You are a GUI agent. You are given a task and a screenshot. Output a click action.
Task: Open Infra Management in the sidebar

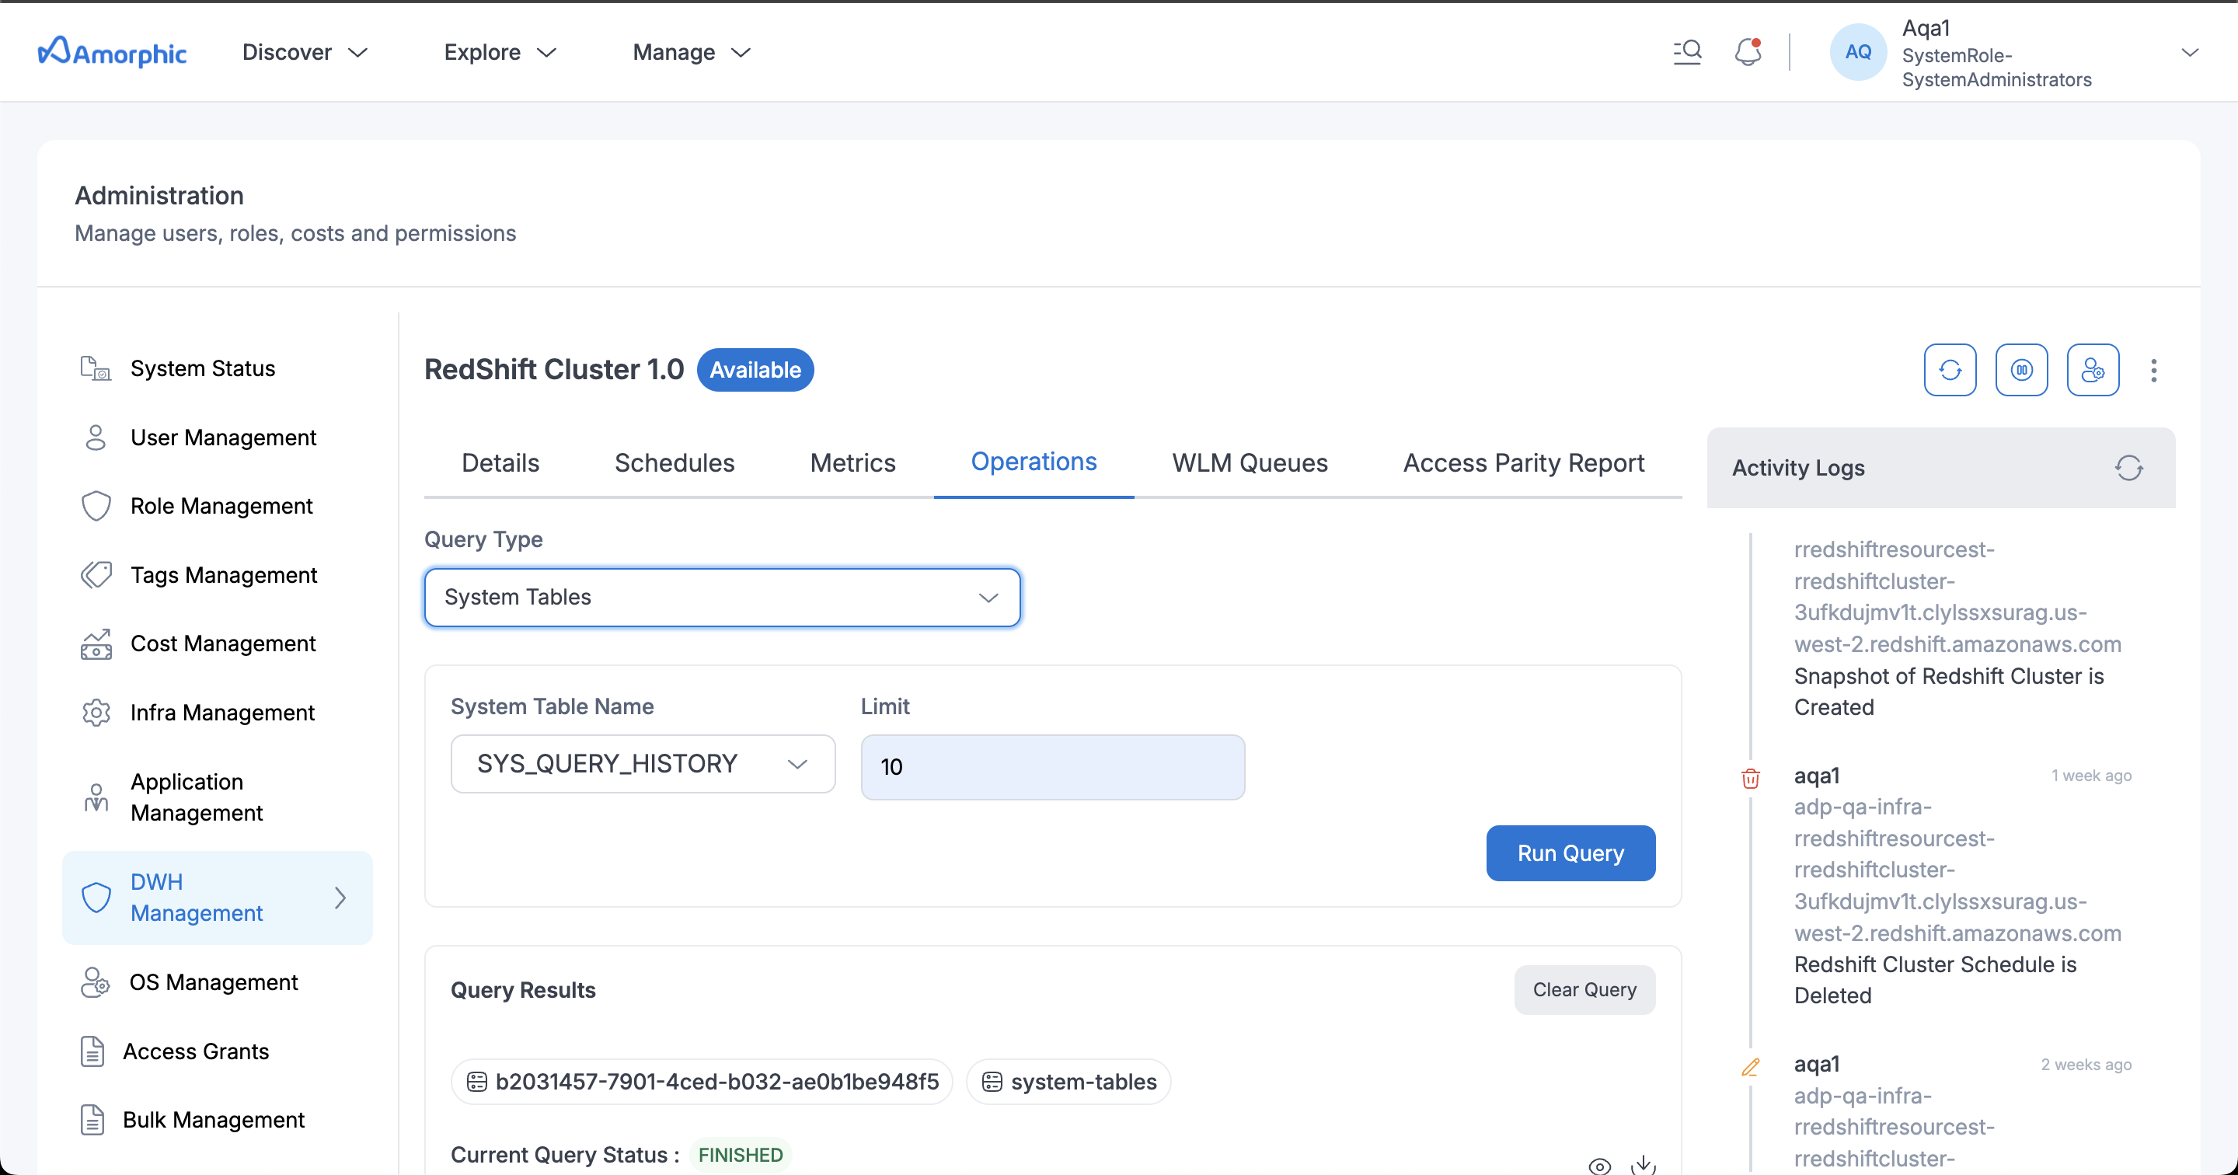pos(222,713)
